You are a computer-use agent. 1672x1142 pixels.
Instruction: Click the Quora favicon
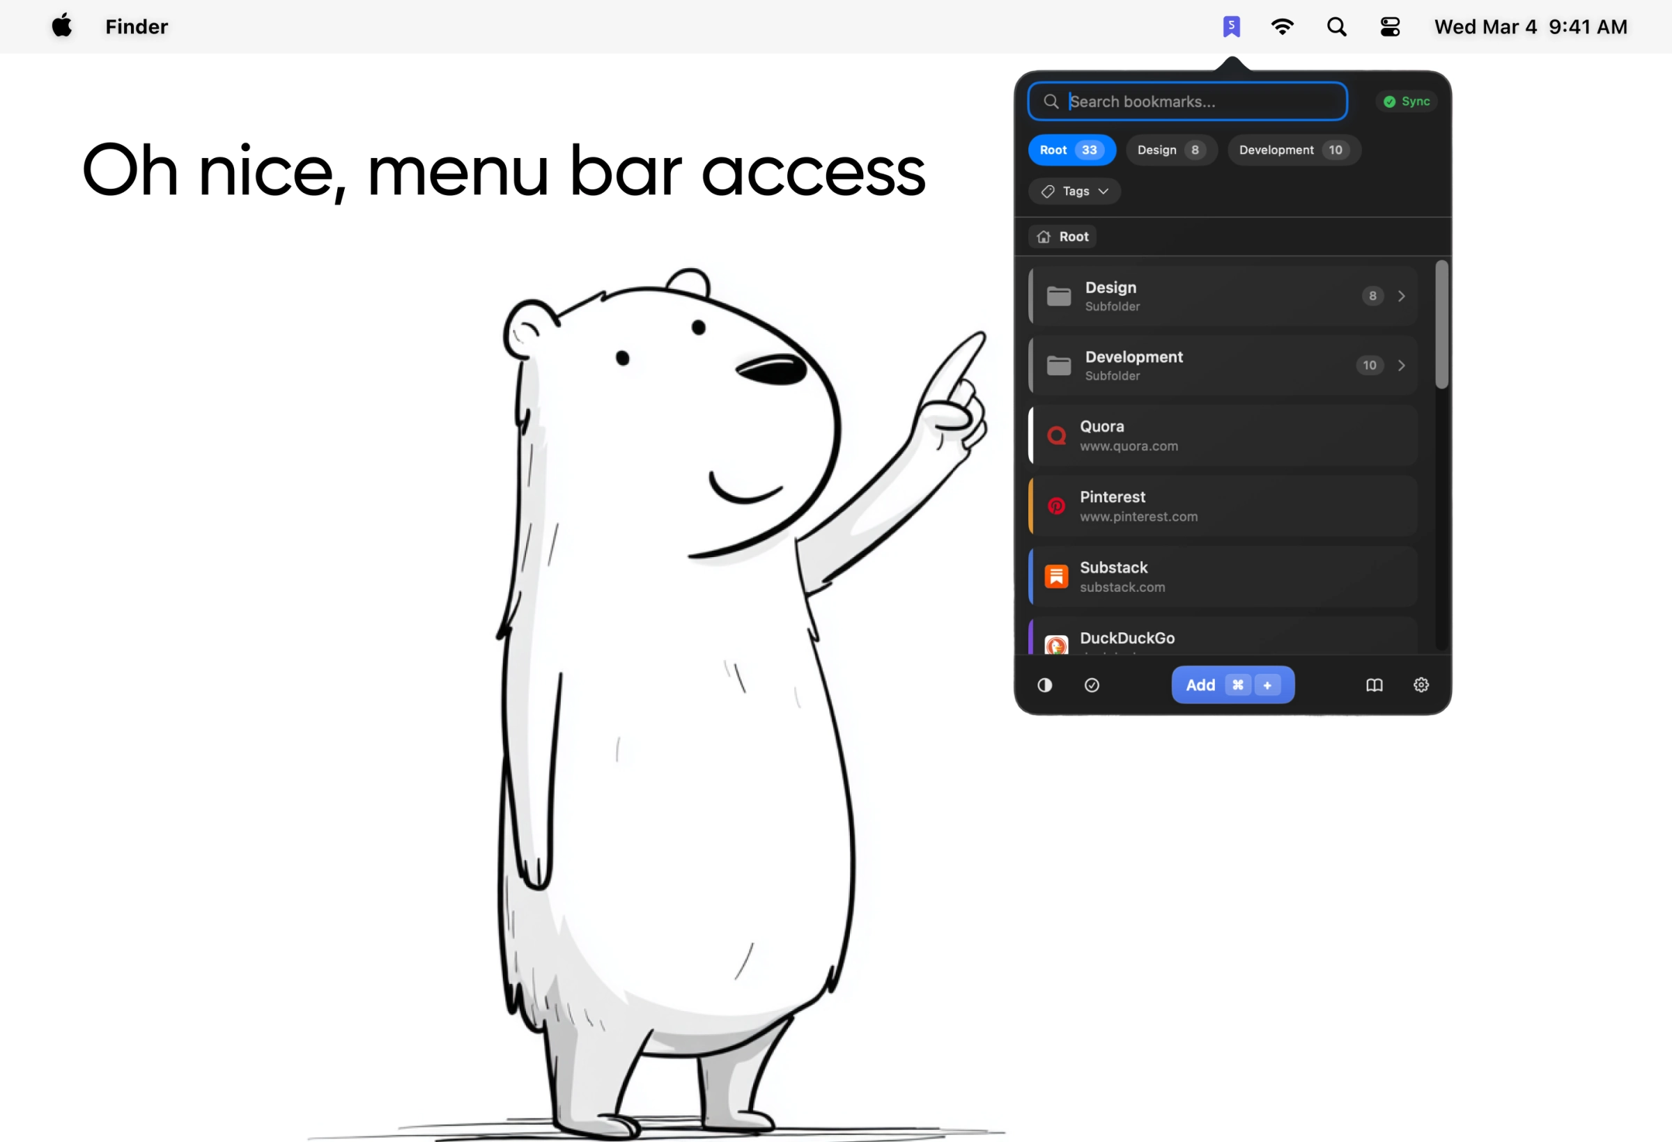[1056, 435]
